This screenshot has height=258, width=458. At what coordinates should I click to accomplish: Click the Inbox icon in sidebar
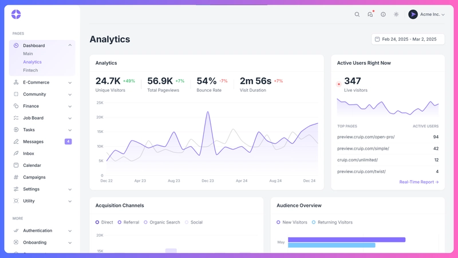pos(16,154)
